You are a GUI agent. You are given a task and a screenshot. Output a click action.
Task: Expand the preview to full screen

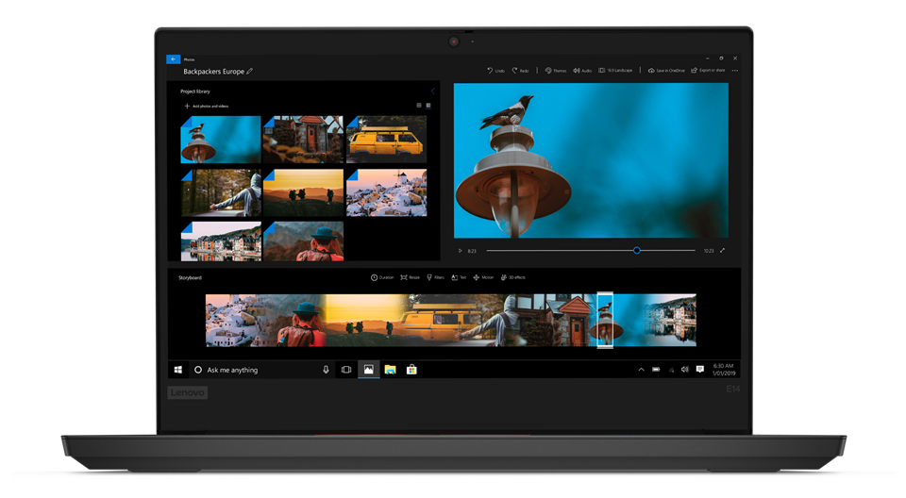pos(722,251)
